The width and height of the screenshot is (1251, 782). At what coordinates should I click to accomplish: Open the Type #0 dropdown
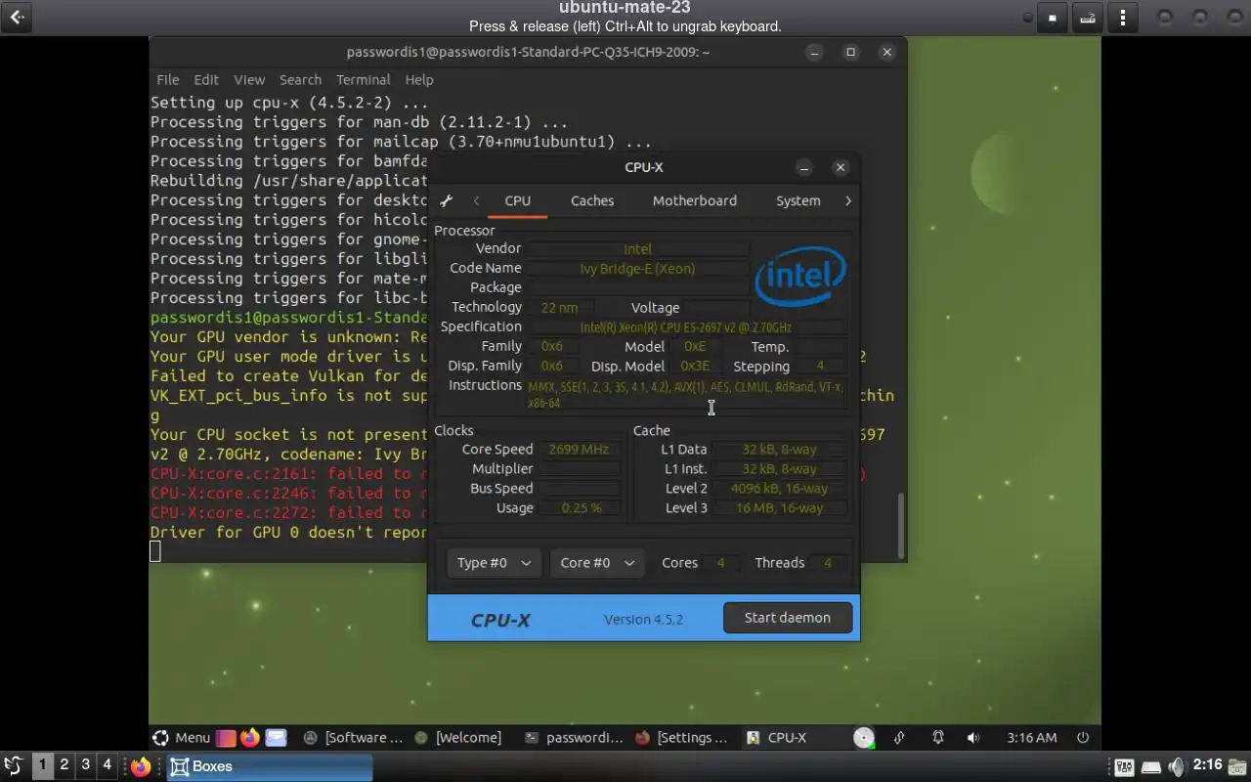coord(494,563)
